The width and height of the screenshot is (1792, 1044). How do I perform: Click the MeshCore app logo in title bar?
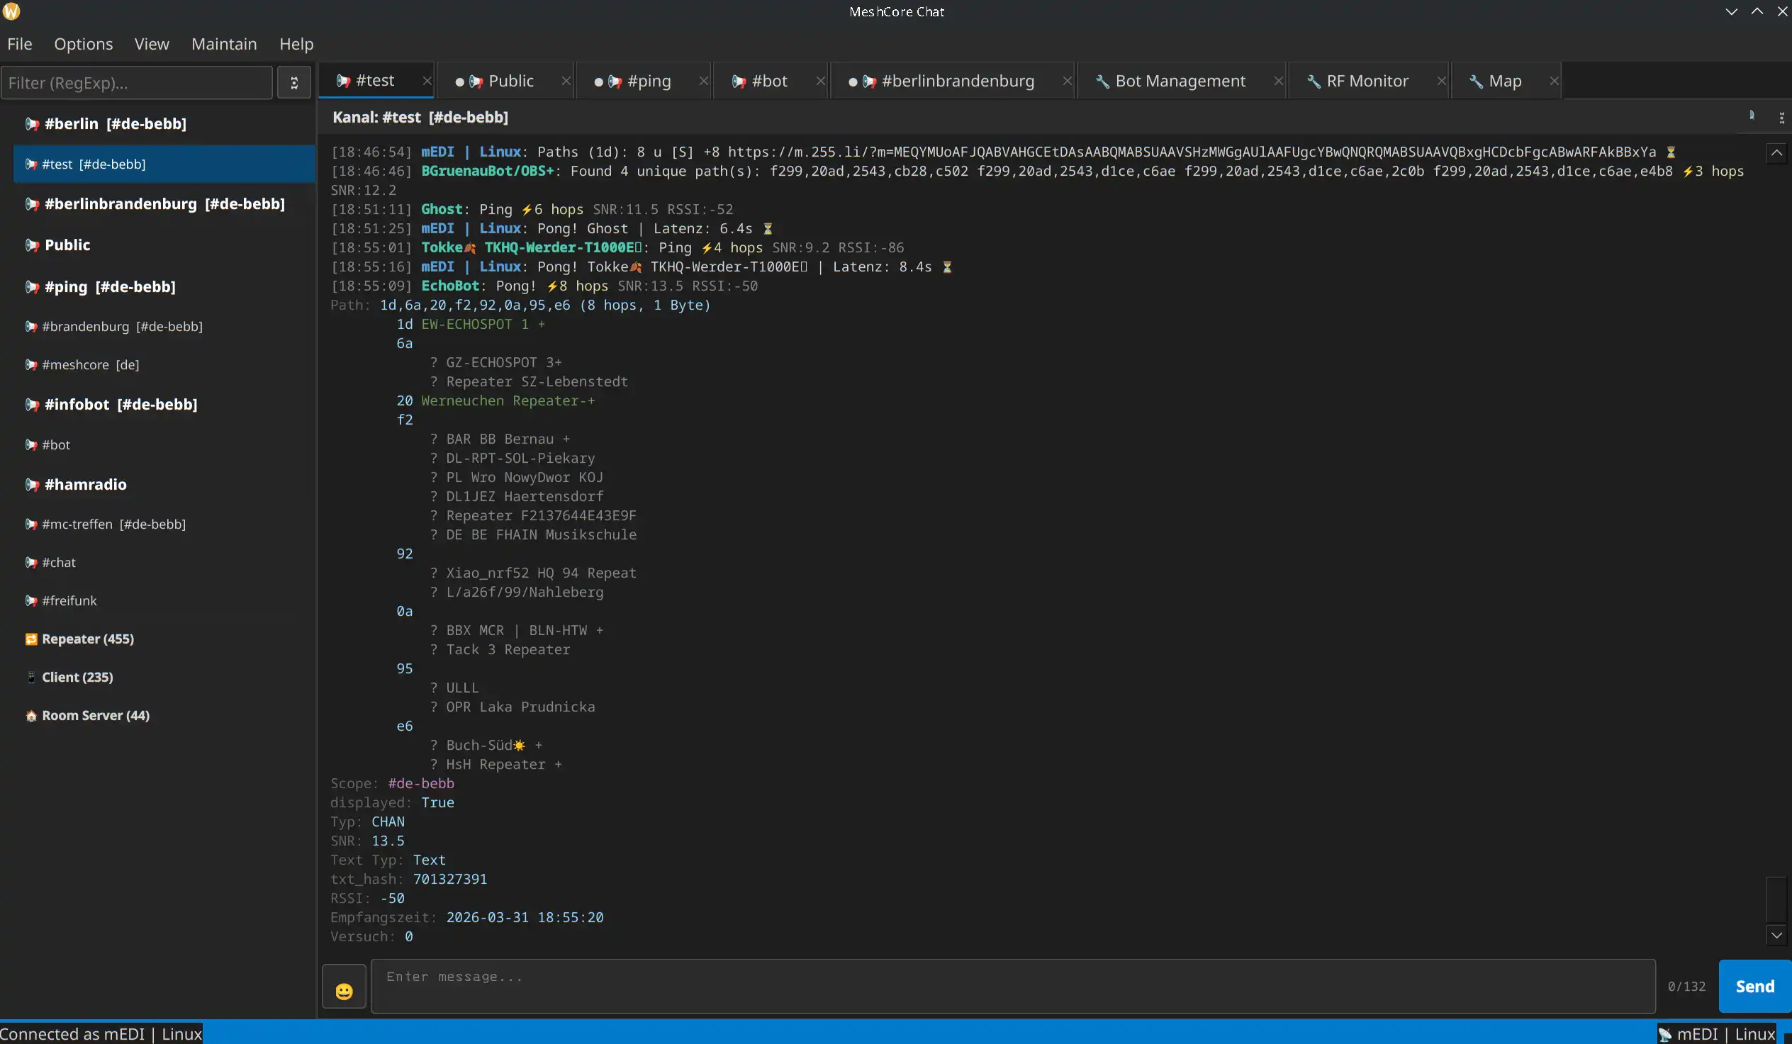coord(11,11)
